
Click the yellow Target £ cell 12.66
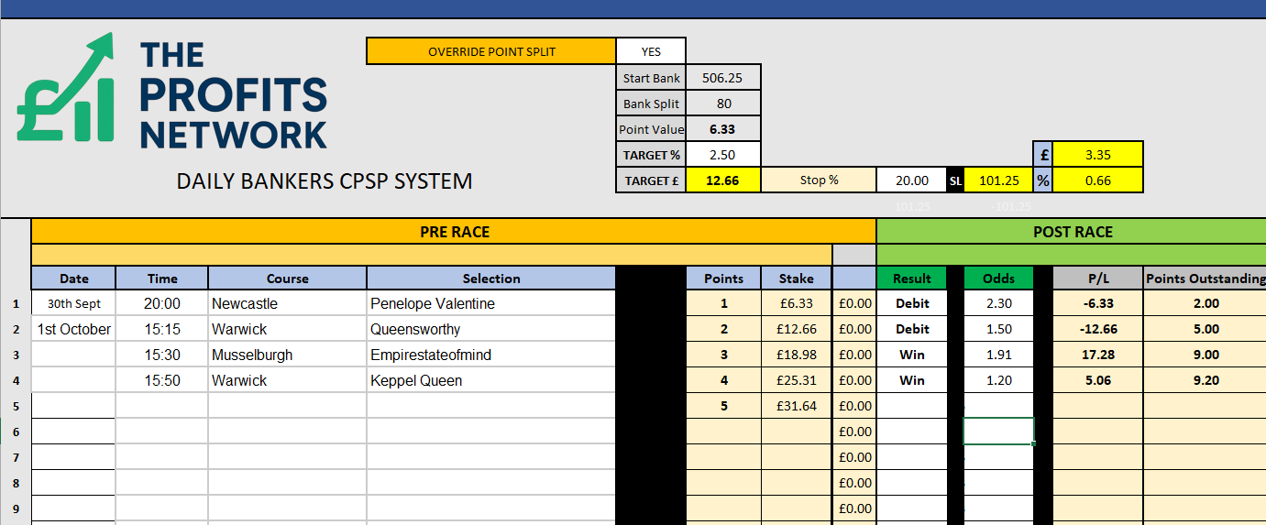(723, 180)
